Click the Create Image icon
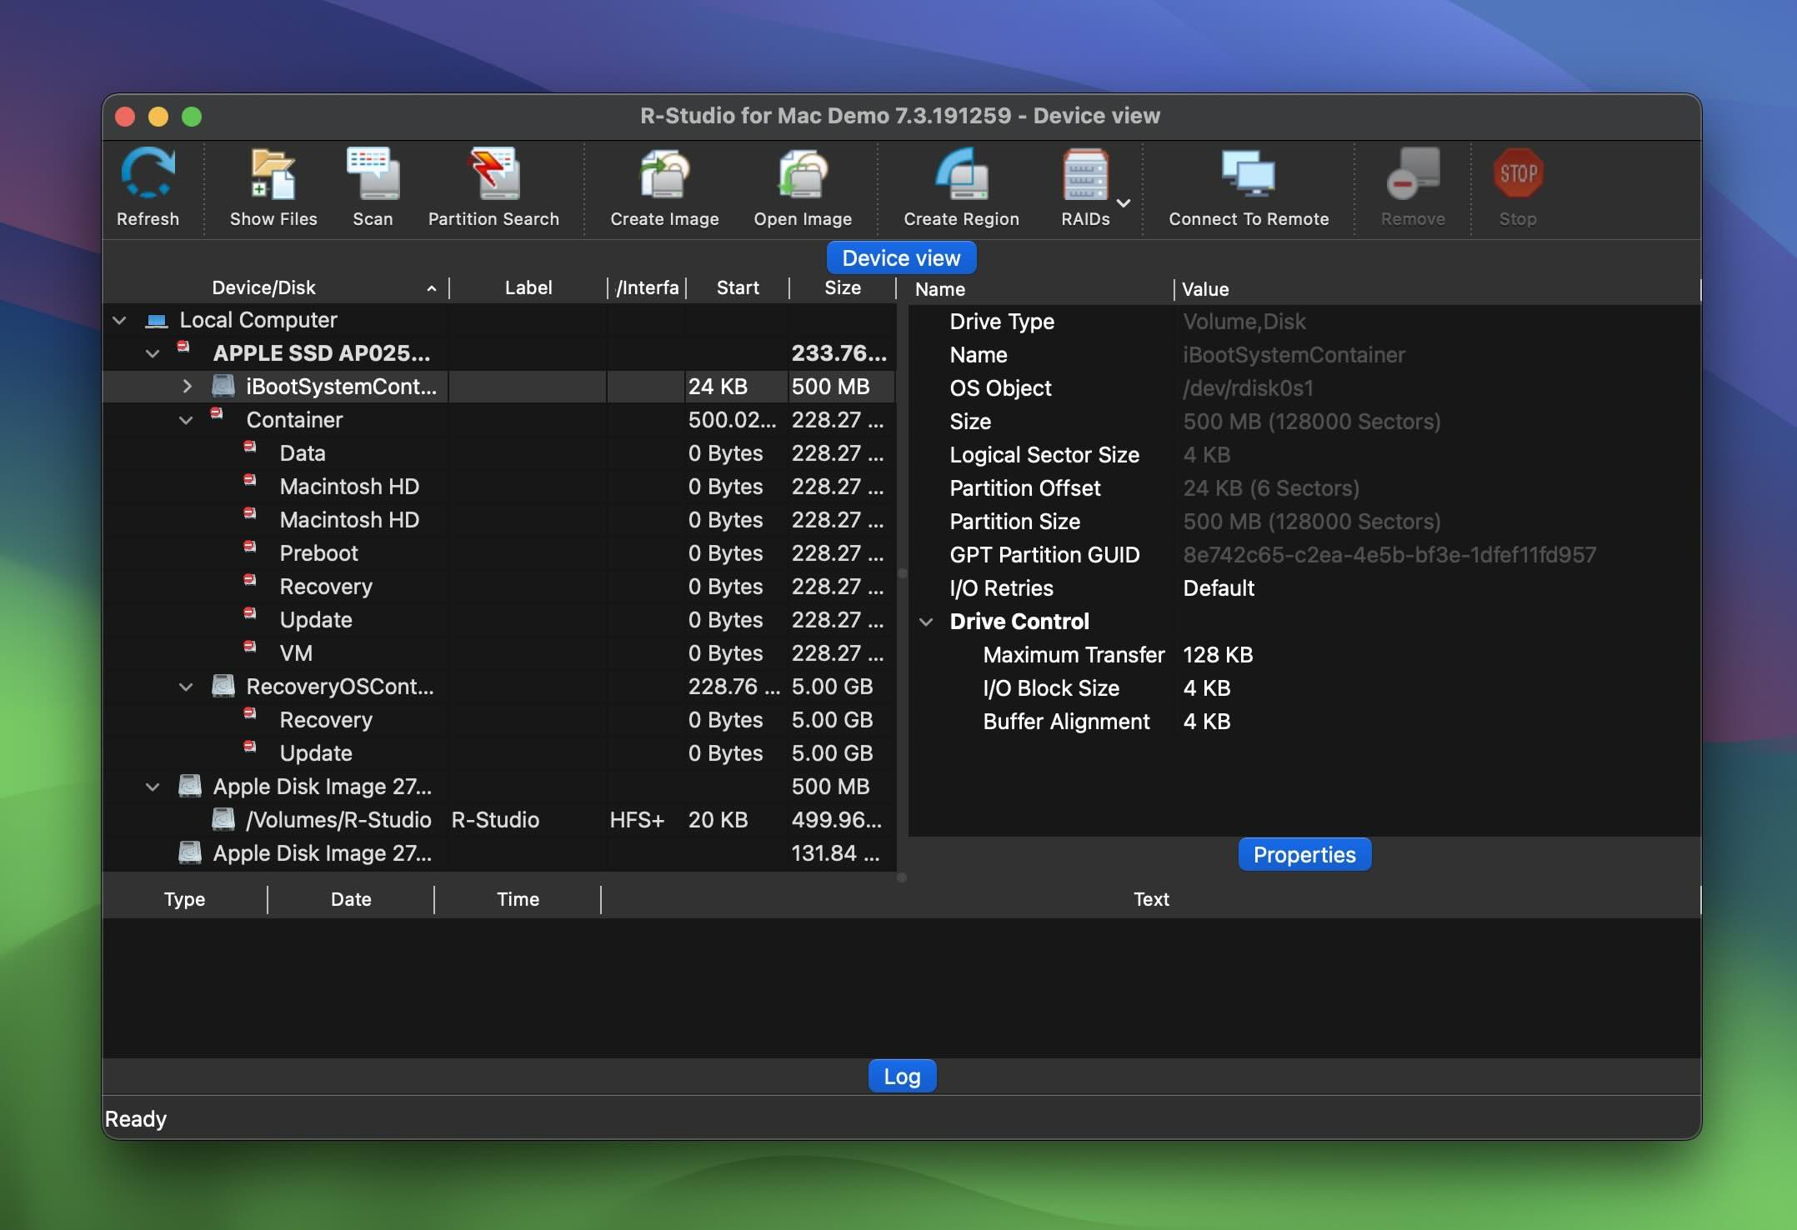 tap(664, 174)
